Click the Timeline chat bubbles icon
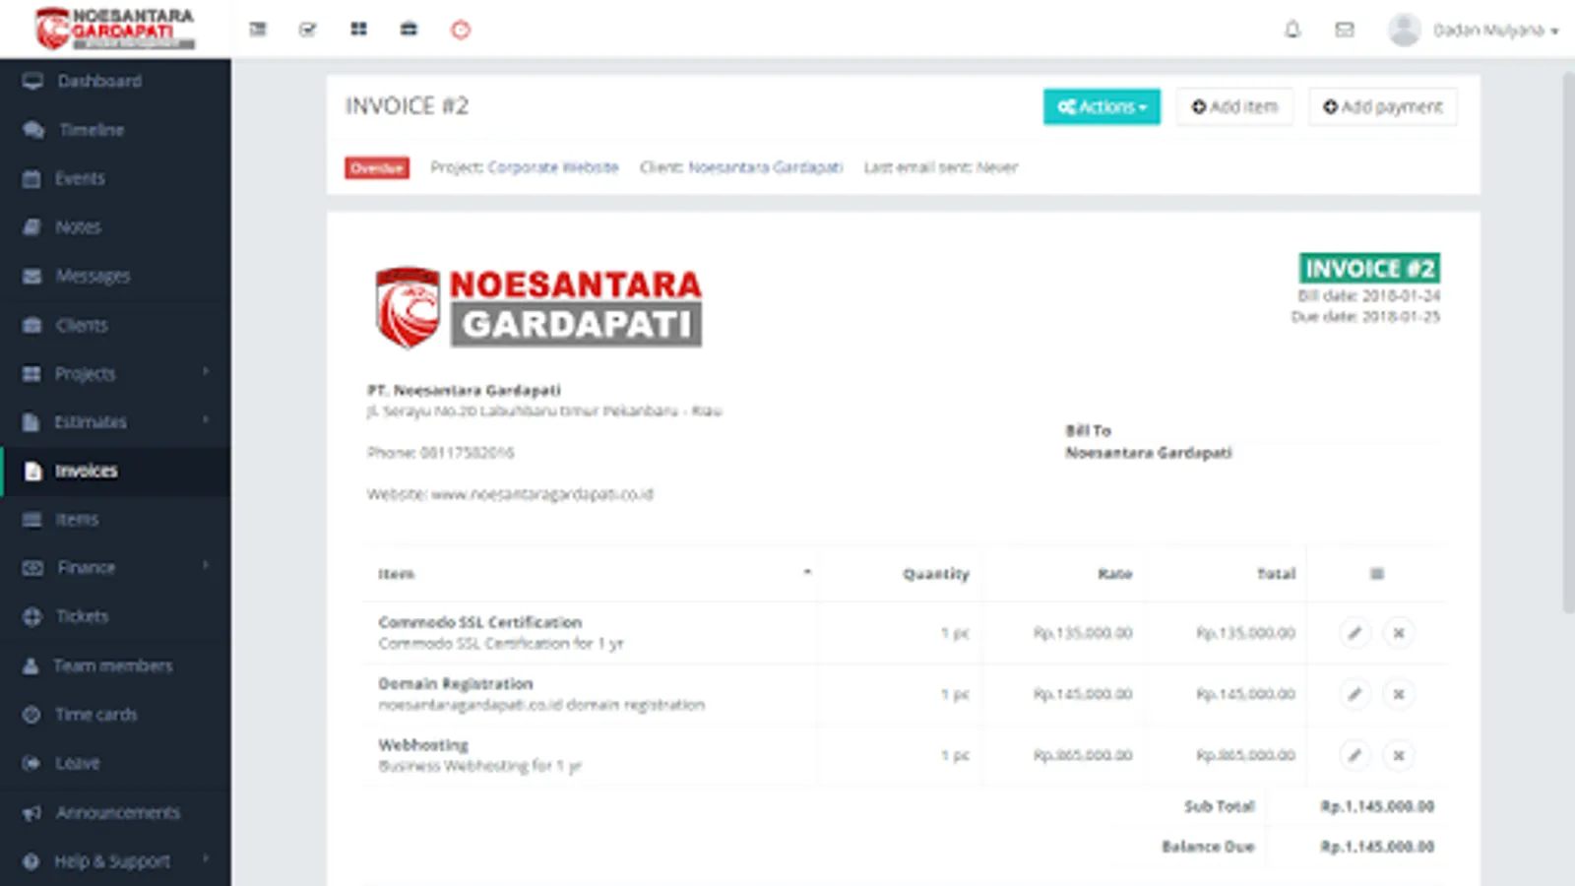Screen dimensions: 1575x886 (x=33, y=130)
